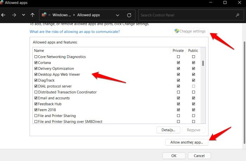The height and width of the screenshot is (161, 246).
Task: Minimize the Allowed apps window
Action: point(210,2)
